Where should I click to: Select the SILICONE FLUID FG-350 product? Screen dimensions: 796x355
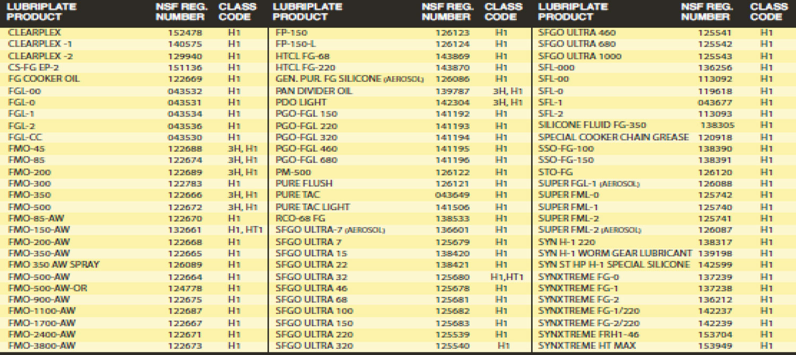point(592,126)
